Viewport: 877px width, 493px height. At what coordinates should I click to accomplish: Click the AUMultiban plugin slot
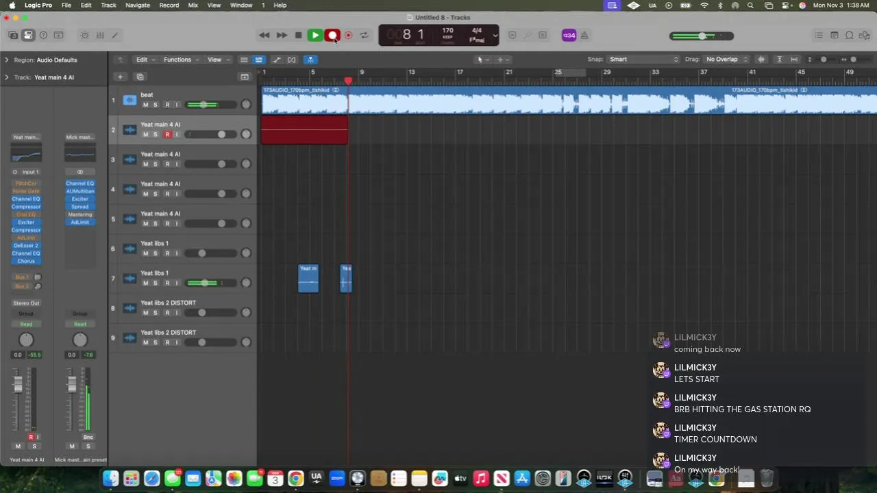pos(80,191)
